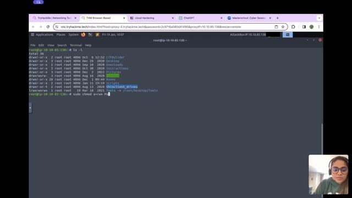Click the presenter webcam thumbnail
This screenshot has height=198, width=352.
coord(328,174)
